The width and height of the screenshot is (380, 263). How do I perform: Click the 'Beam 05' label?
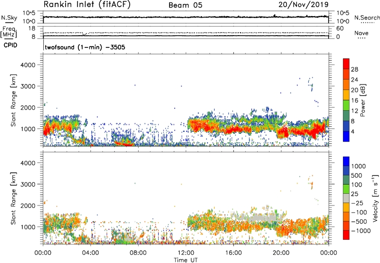pyautogui.click(x=185, y=5)
